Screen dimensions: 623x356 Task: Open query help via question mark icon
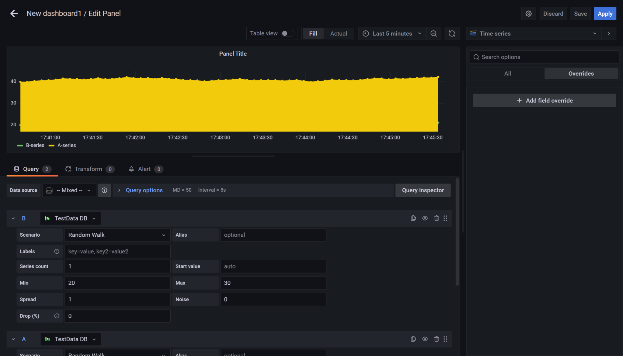104,190
